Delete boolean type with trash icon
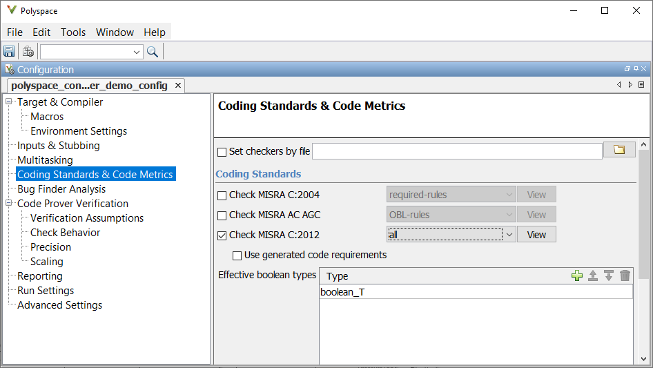The width and height of the screenshot is (653, 368). coord(625,275)
